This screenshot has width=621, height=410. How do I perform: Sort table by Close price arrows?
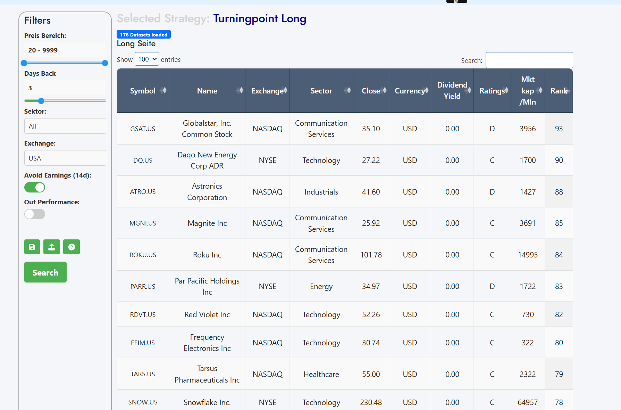[x=384, y=91]
